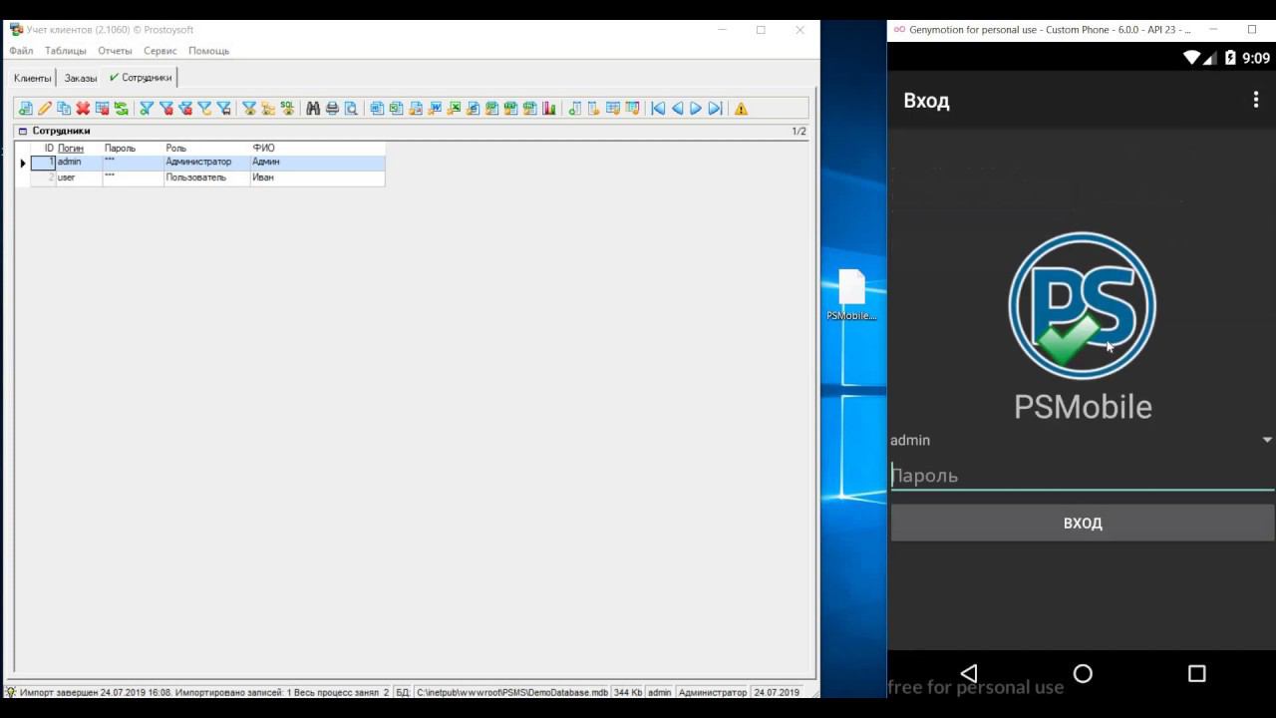Image resolution: width=1276 pixels, height=718 pixels.
Task: Click the password cell in admin row
Action: pos(133,163)
